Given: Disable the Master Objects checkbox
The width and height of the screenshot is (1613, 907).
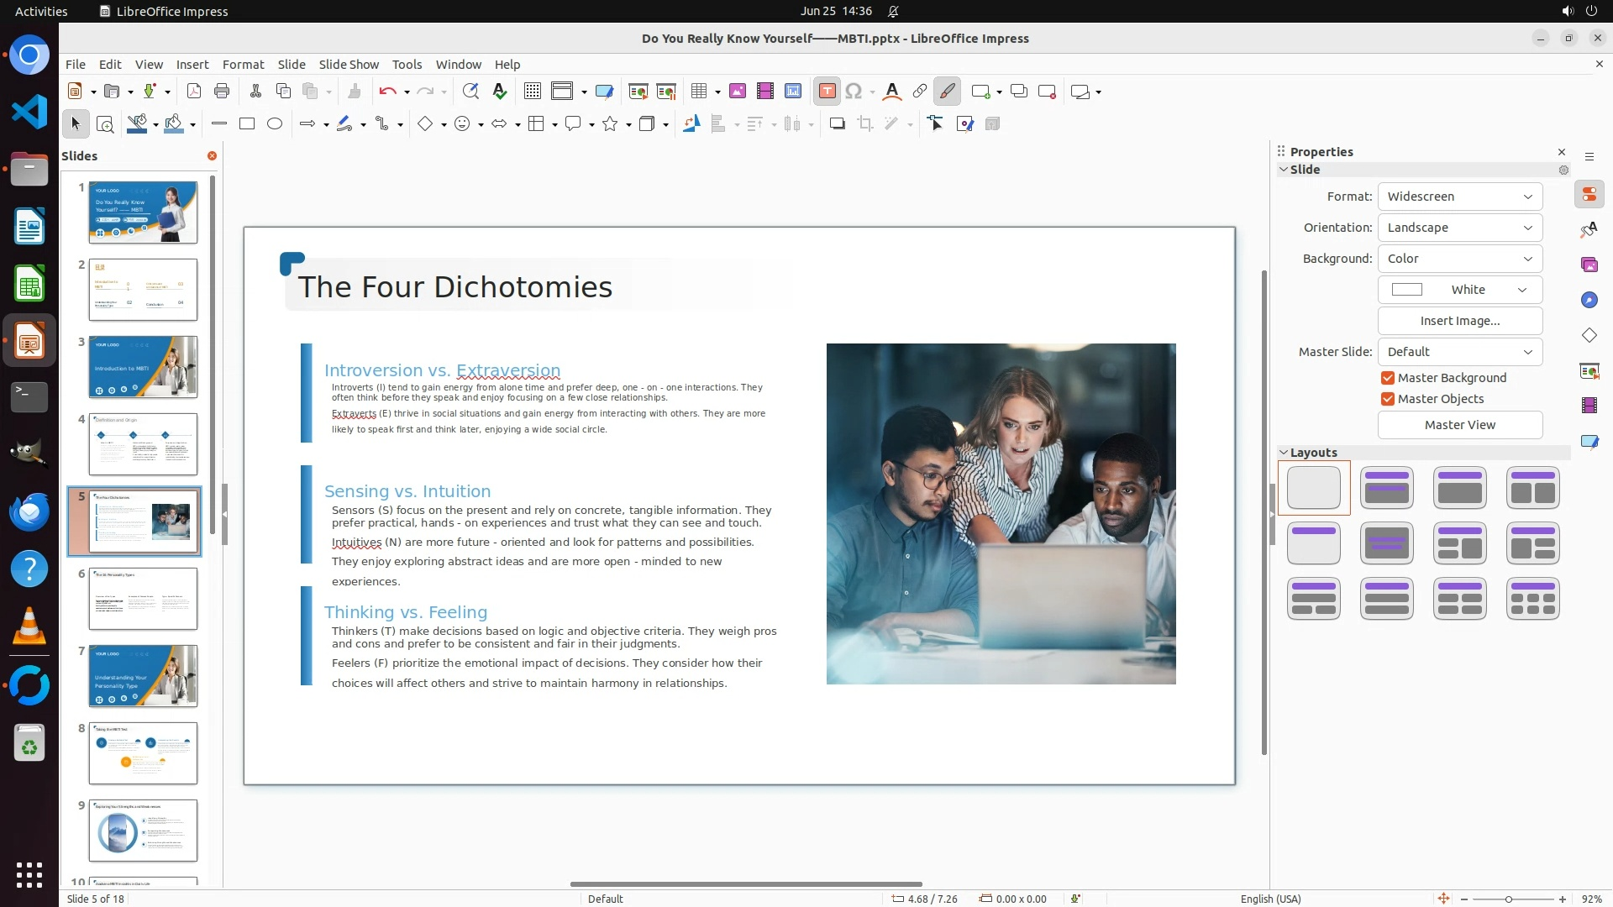Looking at the screenshot, I should pyautogui.click(x=1388, y=399).
